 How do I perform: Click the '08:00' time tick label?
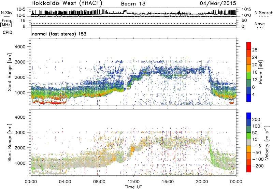[x=99, y=182]
